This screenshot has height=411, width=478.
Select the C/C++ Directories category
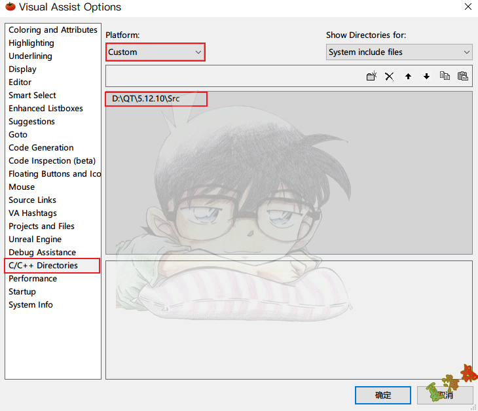click(43, 266)
